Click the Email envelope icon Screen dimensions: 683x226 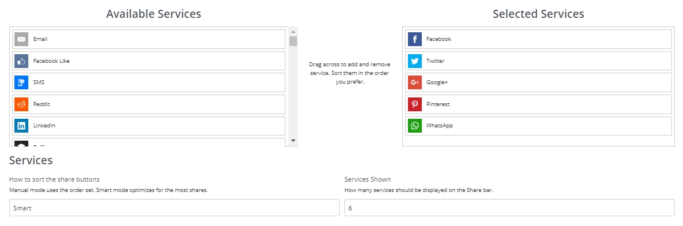(x=21, y=39)
